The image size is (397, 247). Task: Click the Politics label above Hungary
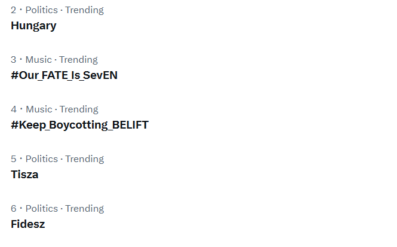pos(41,10)
